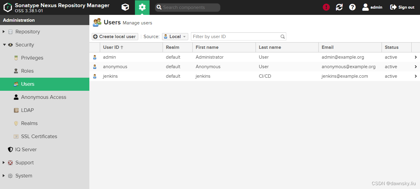The image size is (420, 189).
Task: Open the anonymous user row
Action: pos(255,67)
